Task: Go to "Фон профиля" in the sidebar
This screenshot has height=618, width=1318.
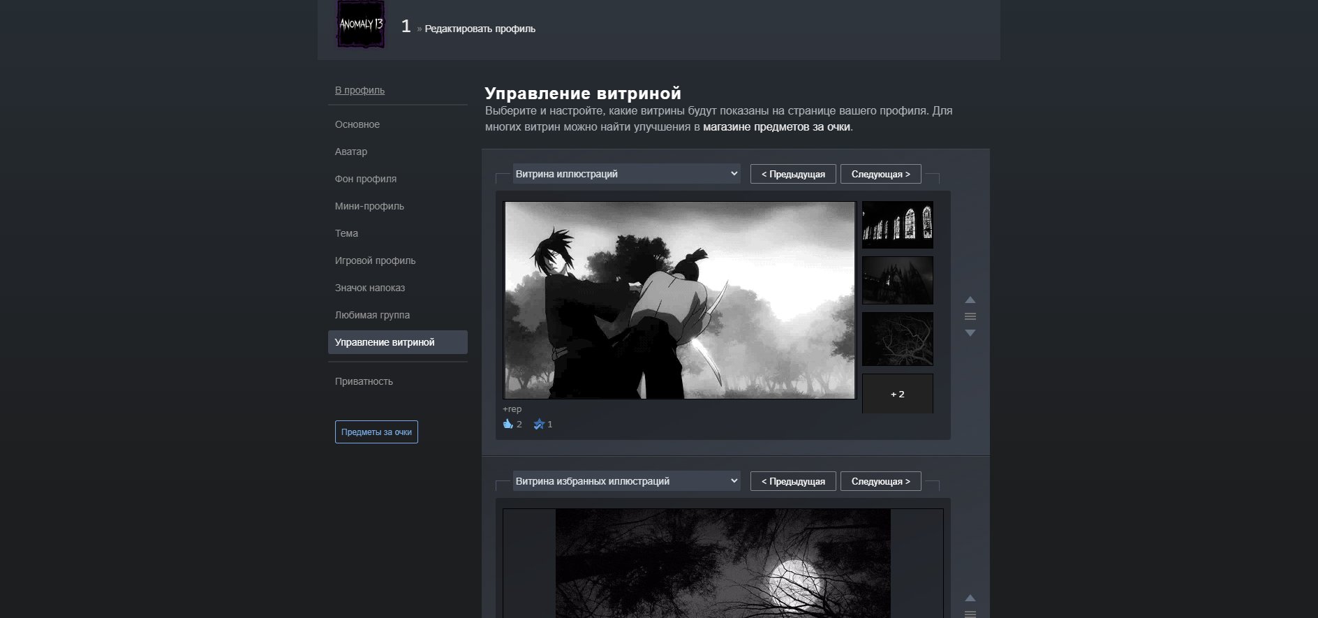Action: pos(365,179)
